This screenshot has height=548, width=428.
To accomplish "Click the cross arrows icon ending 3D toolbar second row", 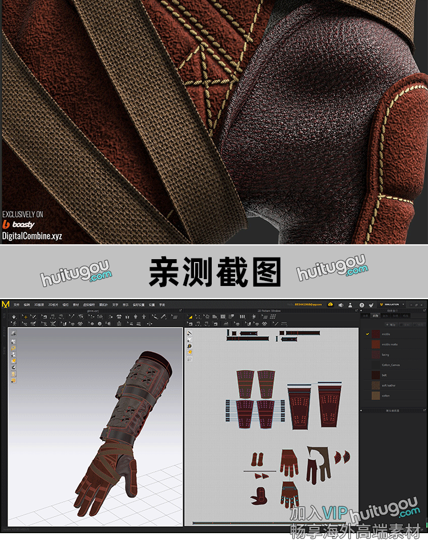I will point(149,324).
